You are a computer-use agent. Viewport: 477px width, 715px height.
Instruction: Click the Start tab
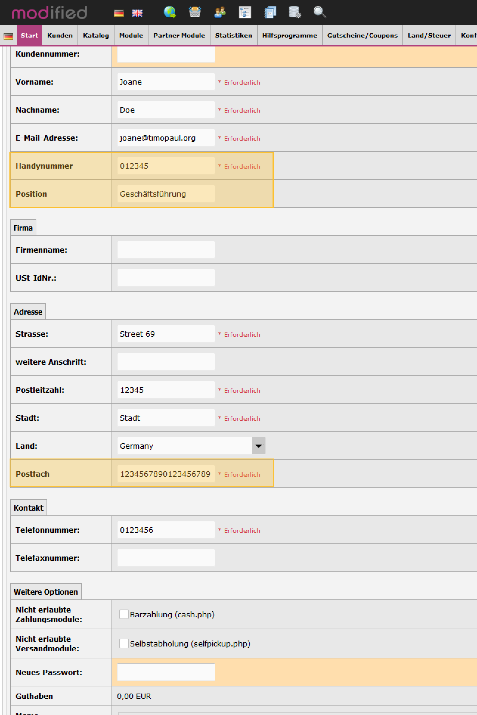29,35
